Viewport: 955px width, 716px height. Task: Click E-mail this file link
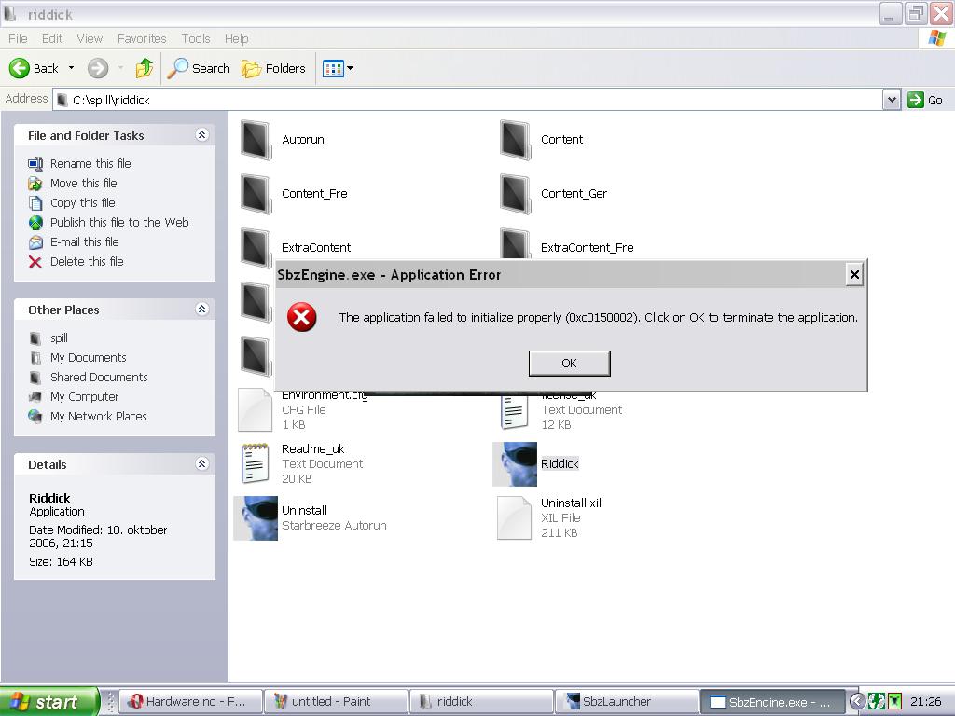pos(85,241)
